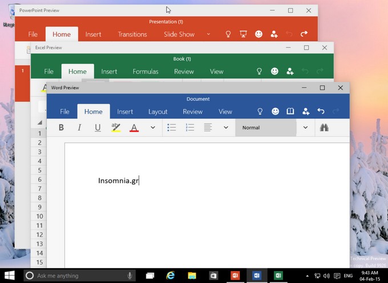The width and height of the screenshot is (388, 283).
Task: Click the Document title in Word
Action: tap(198, 99)
